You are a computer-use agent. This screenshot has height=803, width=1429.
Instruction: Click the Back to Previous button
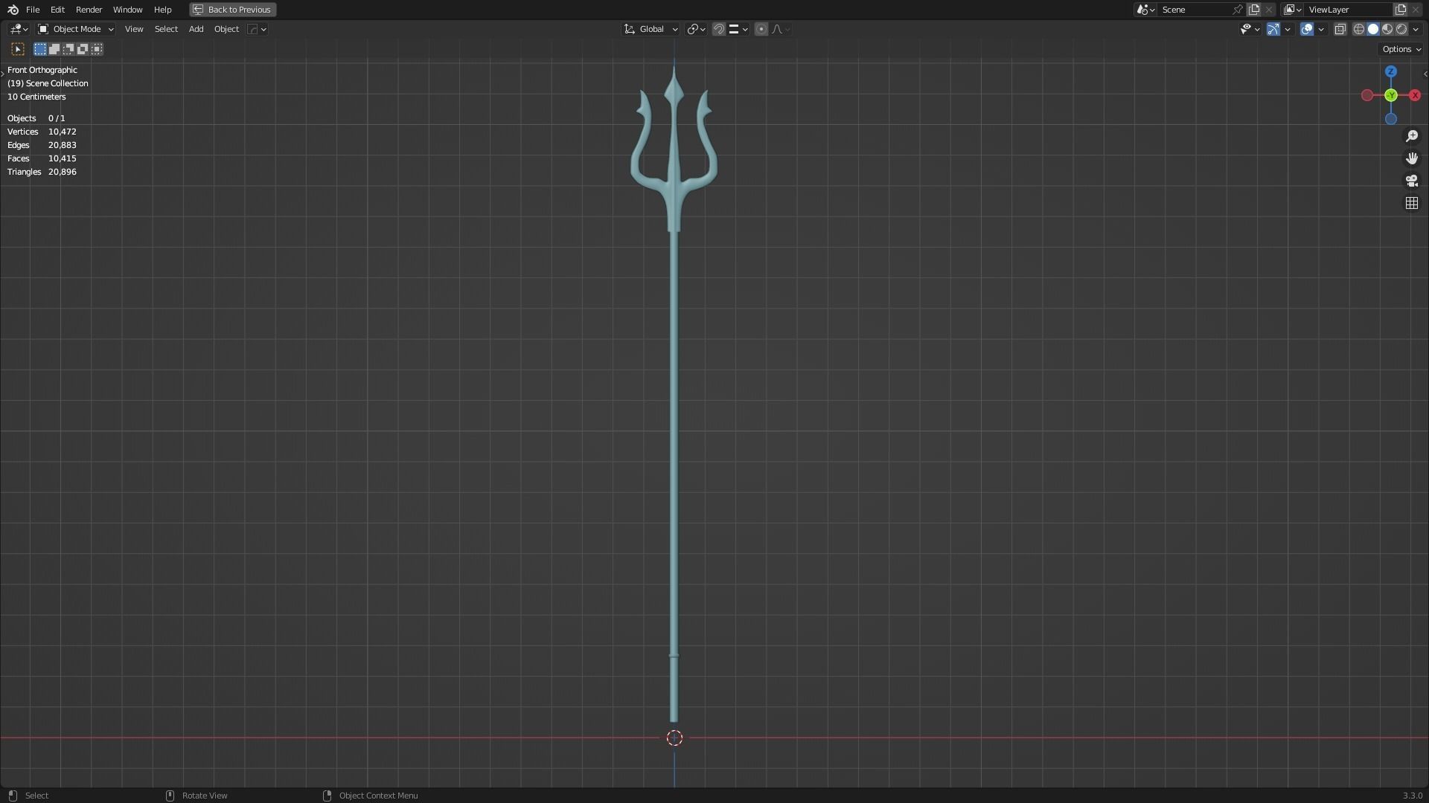(x=232, y=10)
